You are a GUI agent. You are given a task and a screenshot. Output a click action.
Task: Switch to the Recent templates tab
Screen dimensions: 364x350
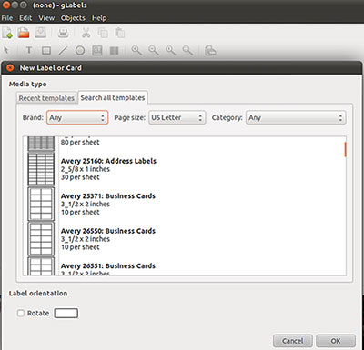tap(46, 98)
